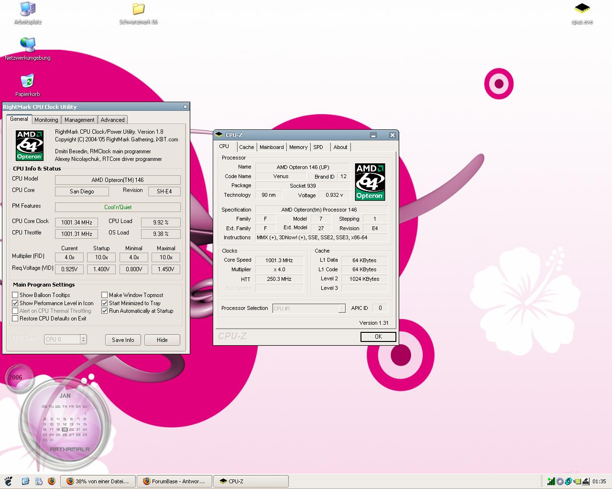Click the CPU Core Clock 1001.34 MHz value
This screenshot has height=489, width=612.
(x=76, y=223)
